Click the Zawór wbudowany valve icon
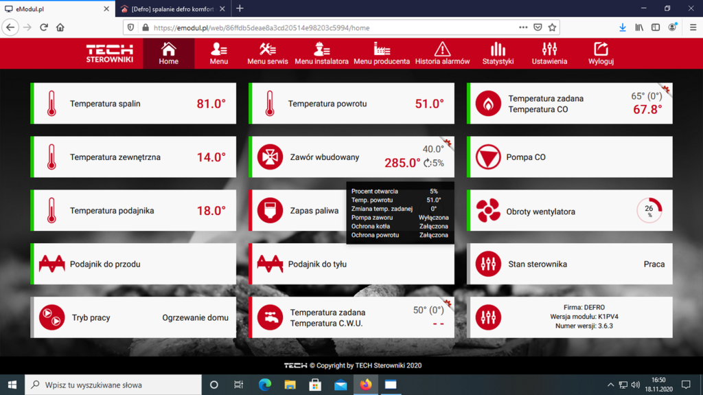 pos(270,157)
